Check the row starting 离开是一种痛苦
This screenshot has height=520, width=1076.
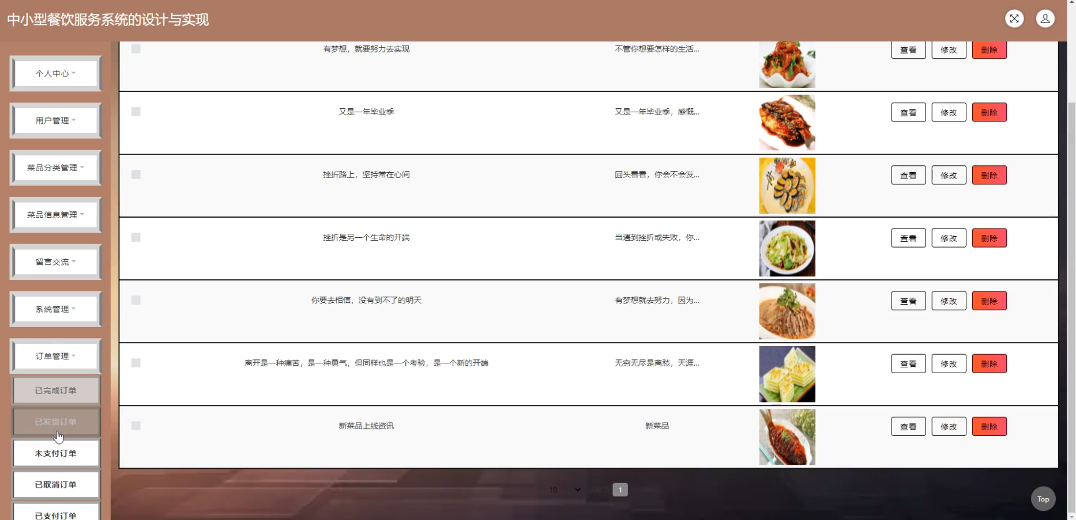[x=136, y=363]
